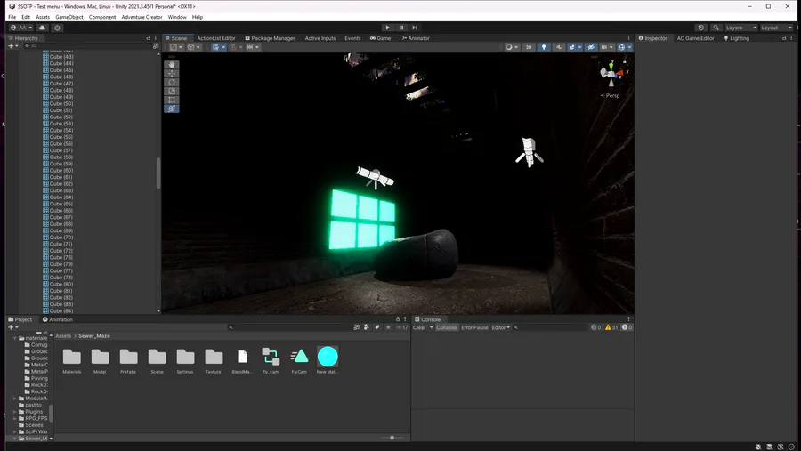
Task: Open the Adventure Creator menu
Action: [142, 17]
